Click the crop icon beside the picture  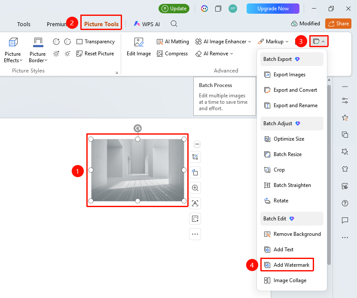point(195,157)
